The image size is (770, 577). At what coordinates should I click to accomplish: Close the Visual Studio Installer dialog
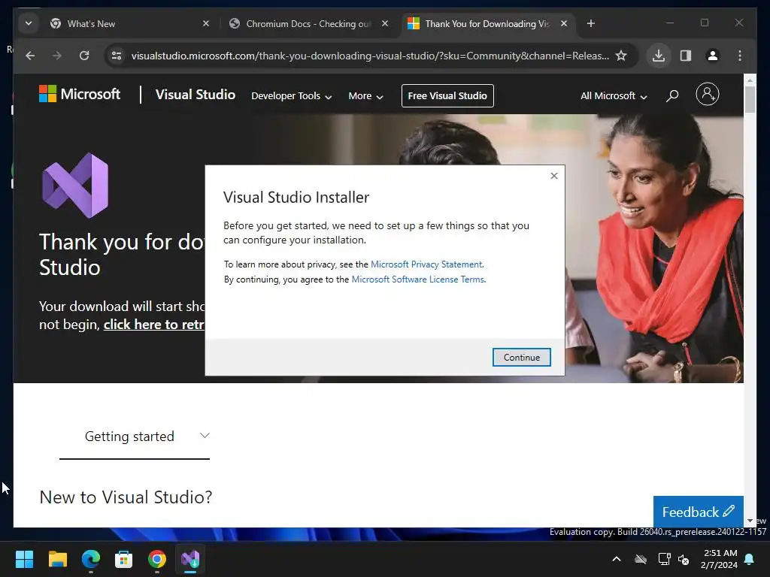tap(554, 176)
